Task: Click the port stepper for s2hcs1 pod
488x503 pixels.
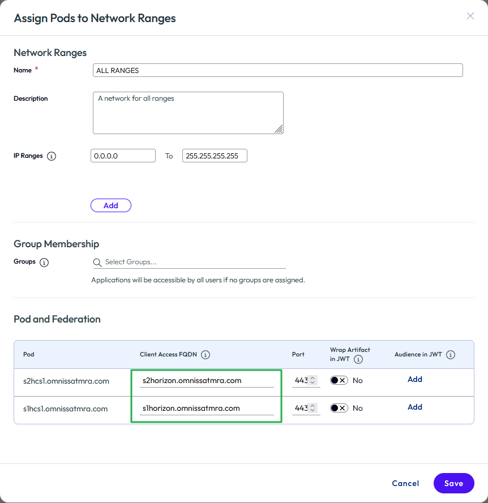Action: coord(313,380)
